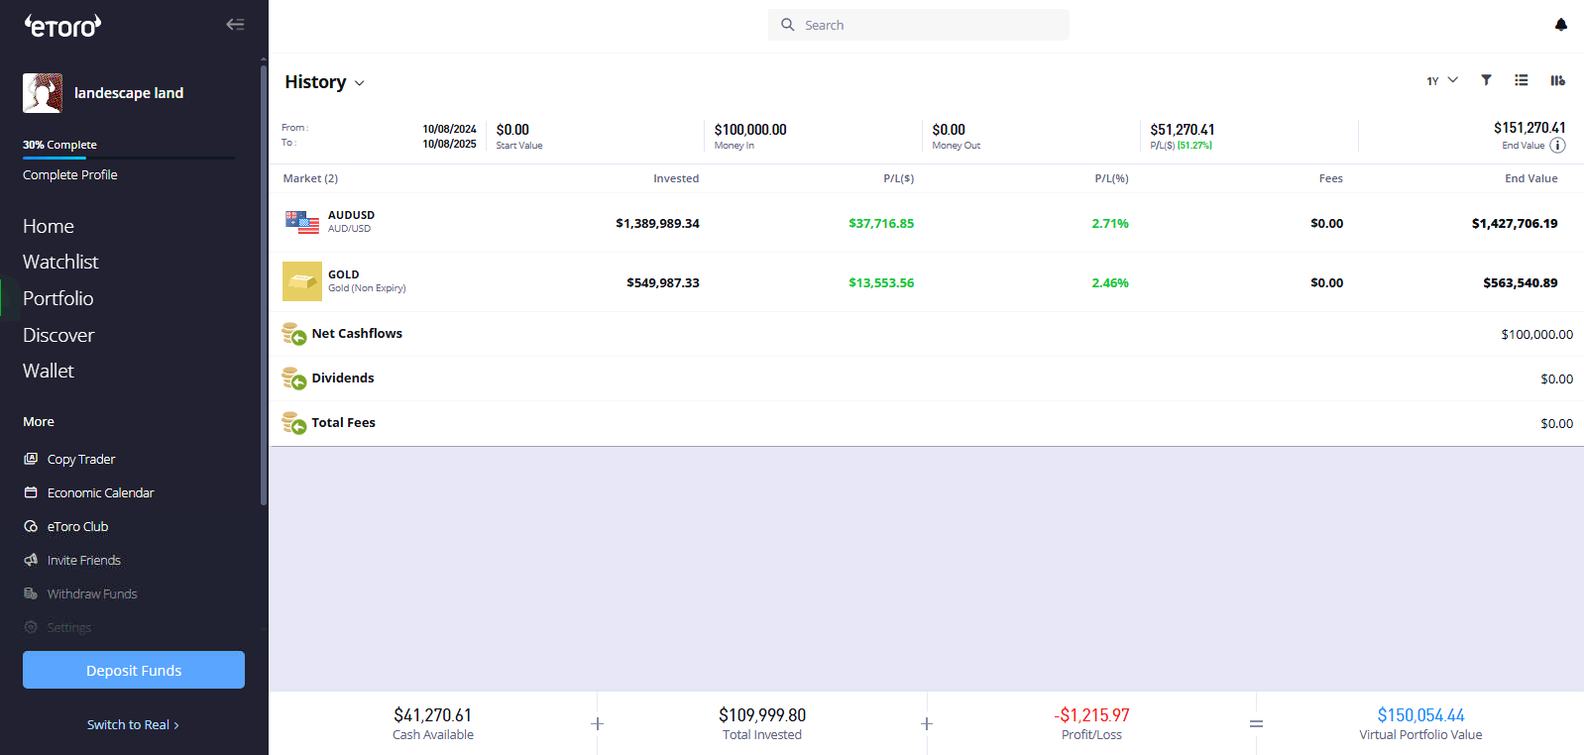The width and height of the screenshot is (1584, 755).
Task: Click the landescape land profile avatar
Action: [43, 93]
